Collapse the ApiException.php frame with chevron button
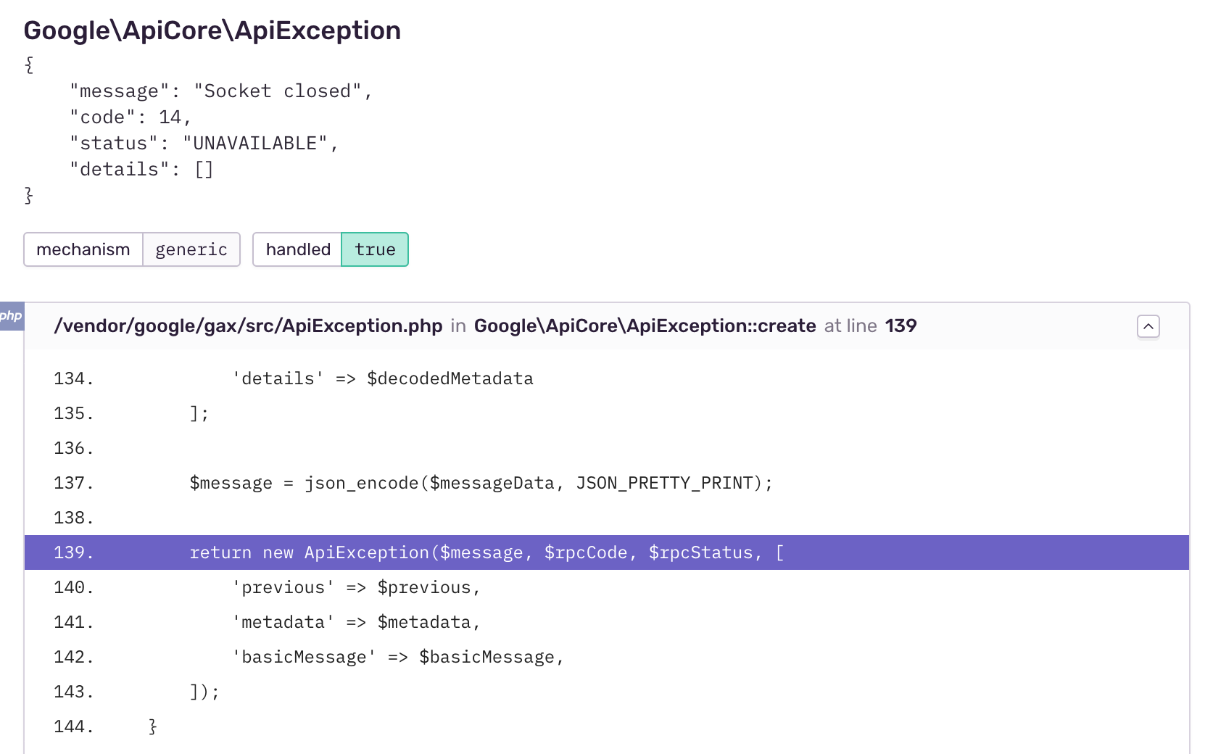Viewport: 1205px width, 754px height. (x=1148, y=326)
